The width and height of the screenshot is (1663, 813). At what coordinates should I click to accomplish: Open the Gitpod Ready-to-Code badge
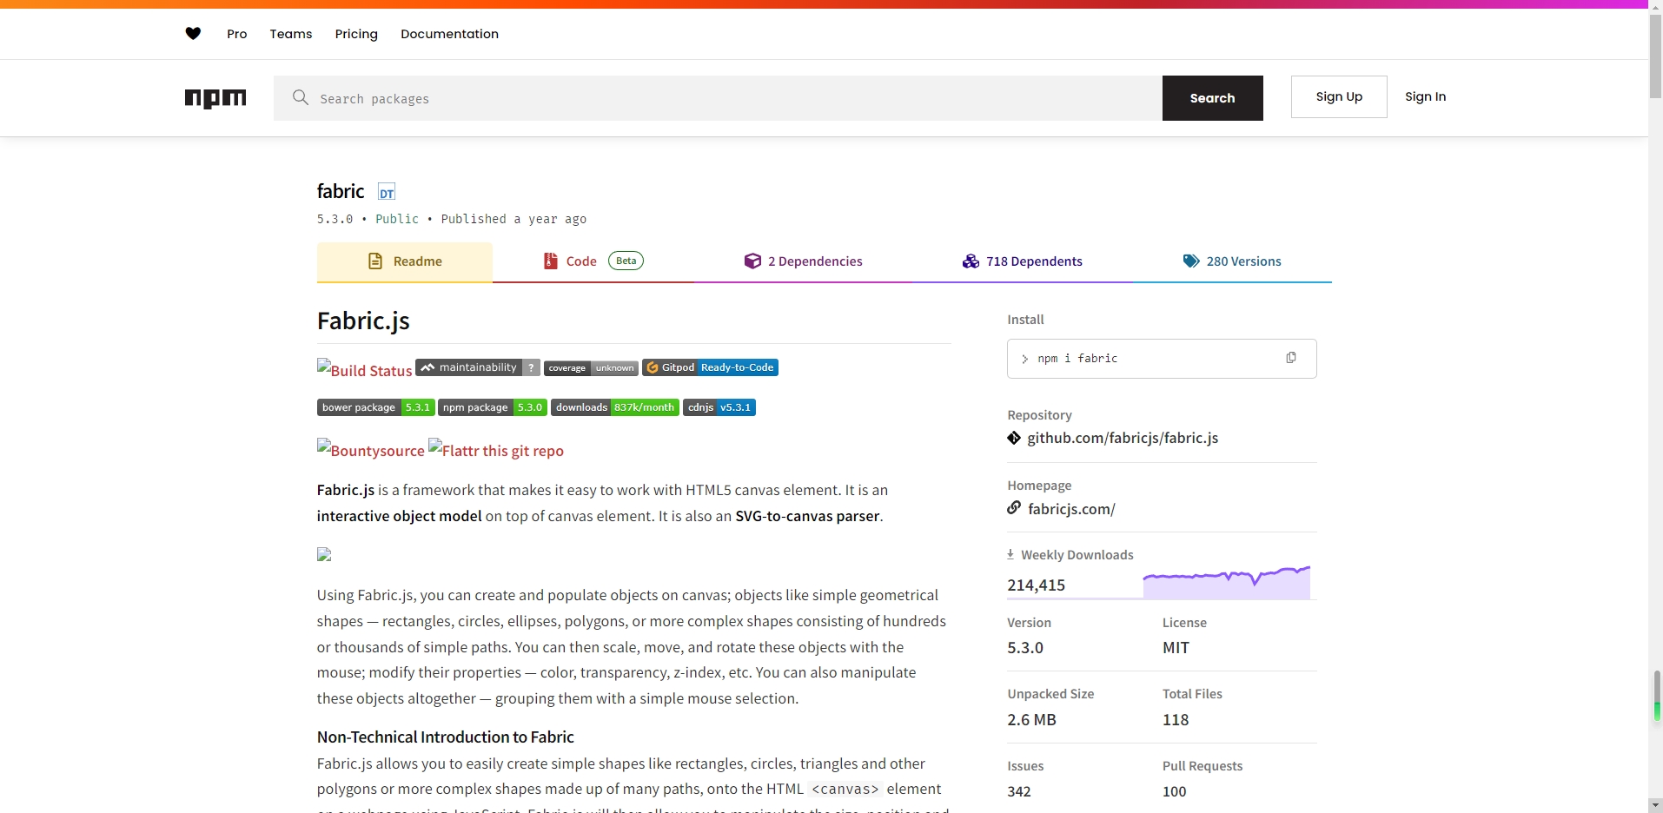coord(710,367)
